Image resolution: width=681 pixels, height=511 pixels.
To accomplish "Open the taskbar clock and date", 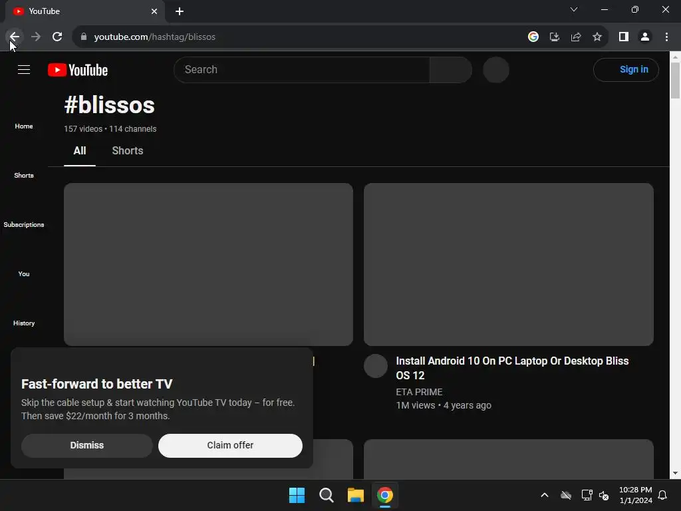I will point(635,495).
